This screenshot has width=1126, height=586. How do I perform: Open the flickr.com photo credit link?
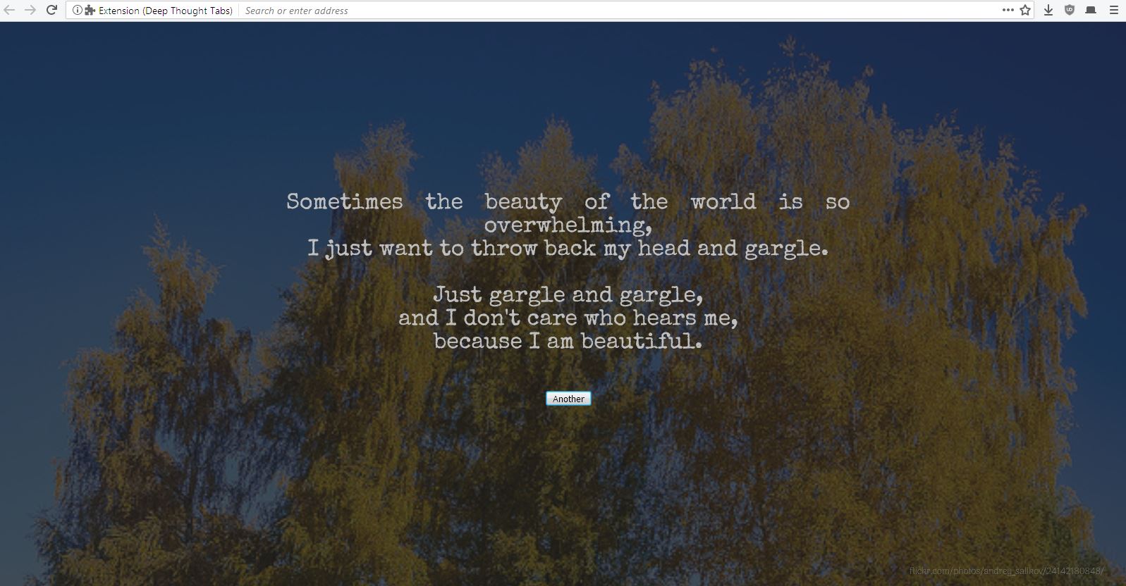(x=1006, y=571)
